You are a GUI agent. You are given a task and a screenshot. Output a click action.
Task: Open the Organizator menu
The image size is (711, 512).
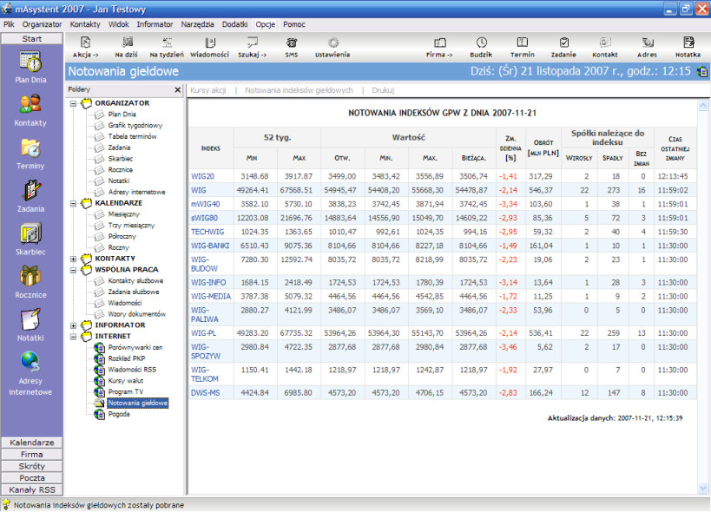[42, 24]
